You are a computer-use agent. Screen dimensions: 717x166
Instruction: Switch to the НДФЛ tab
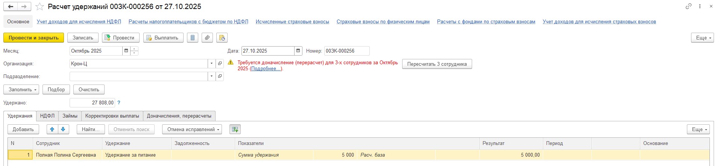click(47, 116)
